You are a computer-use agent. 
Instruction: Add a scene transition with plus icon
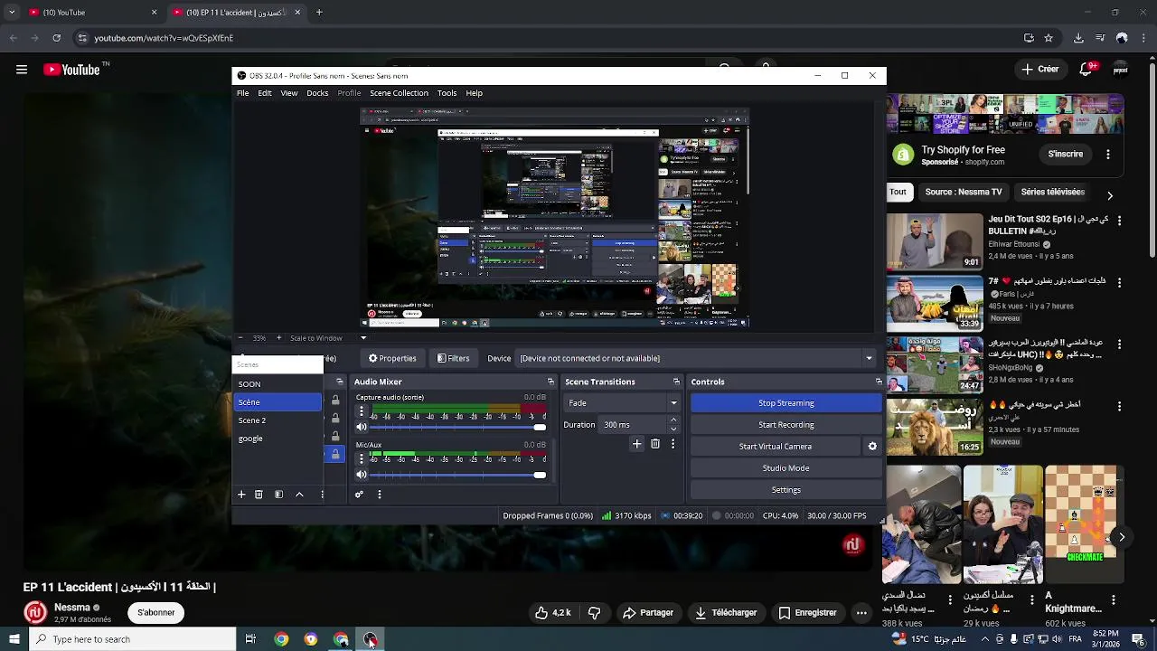pyautogui.click(x=636, y=444)
